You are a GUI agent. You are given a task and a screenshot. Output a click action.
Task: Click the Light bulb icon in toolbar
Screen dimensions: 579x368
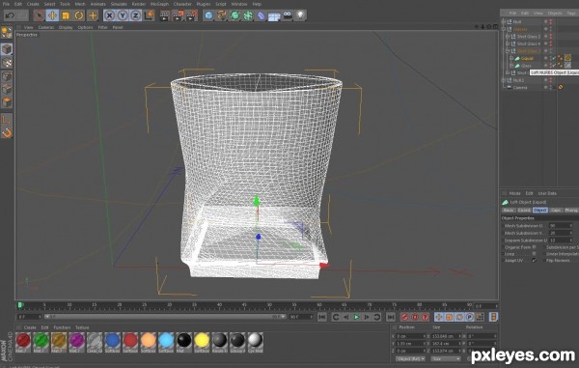[301, 15]
